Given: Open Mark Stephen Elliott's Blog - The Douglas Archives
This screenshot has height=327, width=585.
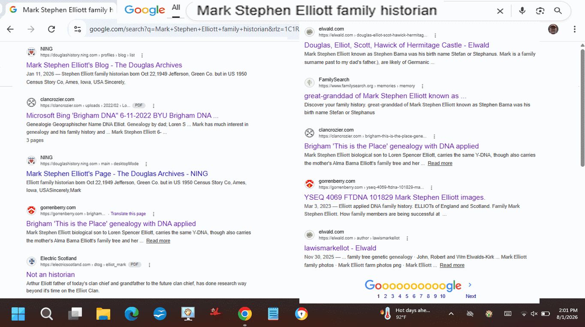Looking at the screenshot, I should click(x=104, y=65).
